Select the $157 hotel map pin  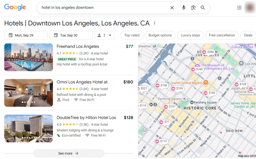click(170, 107)
